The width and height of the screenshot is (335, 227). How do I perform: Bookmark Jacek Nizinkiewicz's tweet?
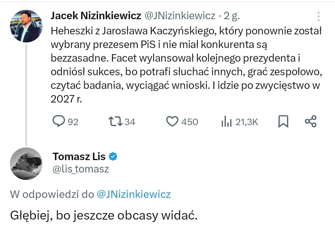click(283, 121)
